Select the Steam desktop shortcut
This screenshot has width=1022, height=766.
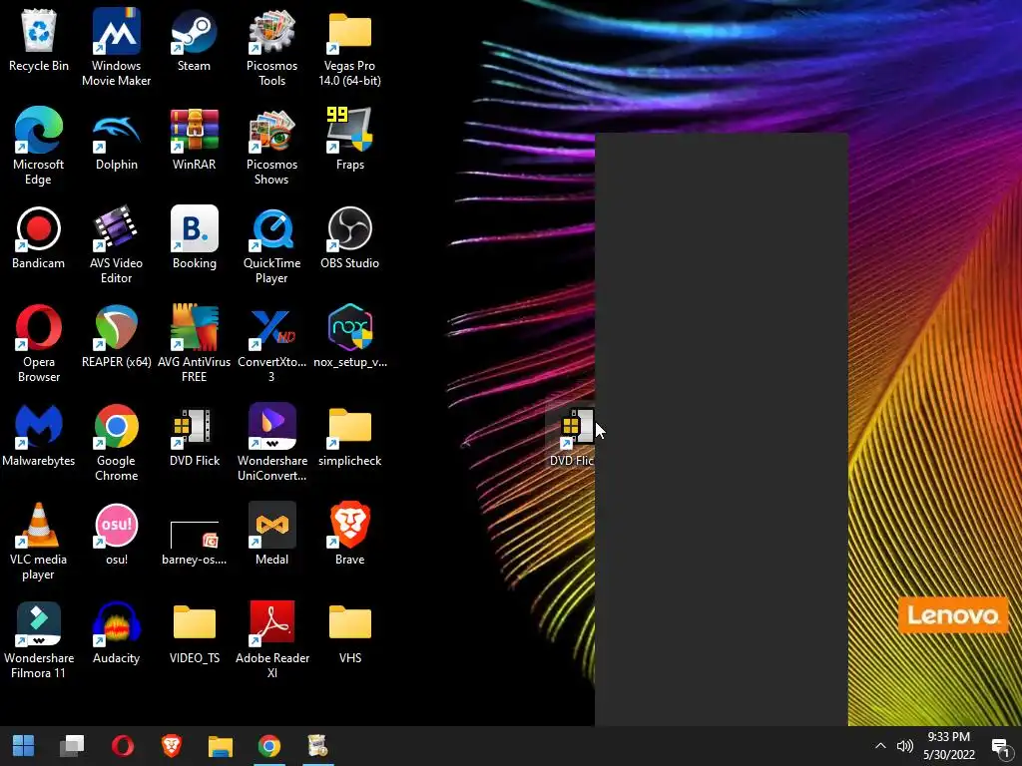[194, 40]
